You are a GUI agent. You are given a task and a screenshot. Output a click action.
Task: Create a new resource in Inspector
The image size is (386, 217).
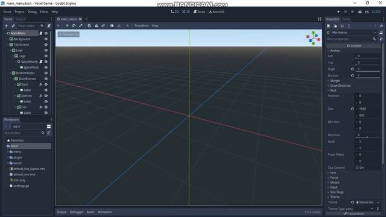tap(328, 26)
